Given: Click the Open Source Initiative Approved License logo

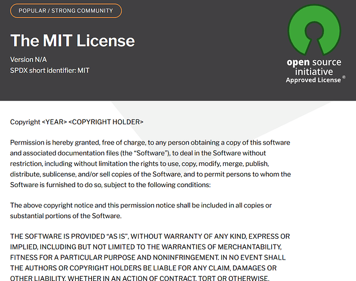Looking at the screenshot, I should [x=316, y=44].
